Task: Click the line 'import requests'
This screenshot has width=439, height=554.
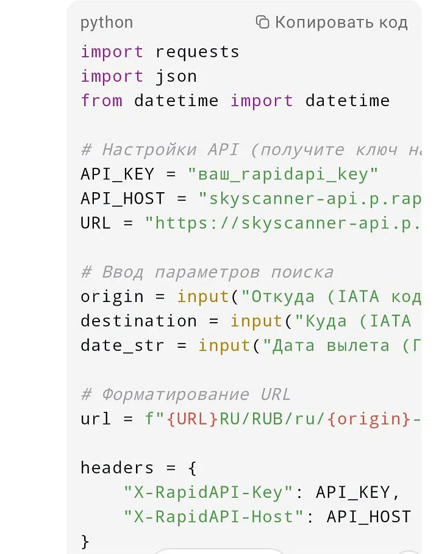Action: click(x=160, y=52)
